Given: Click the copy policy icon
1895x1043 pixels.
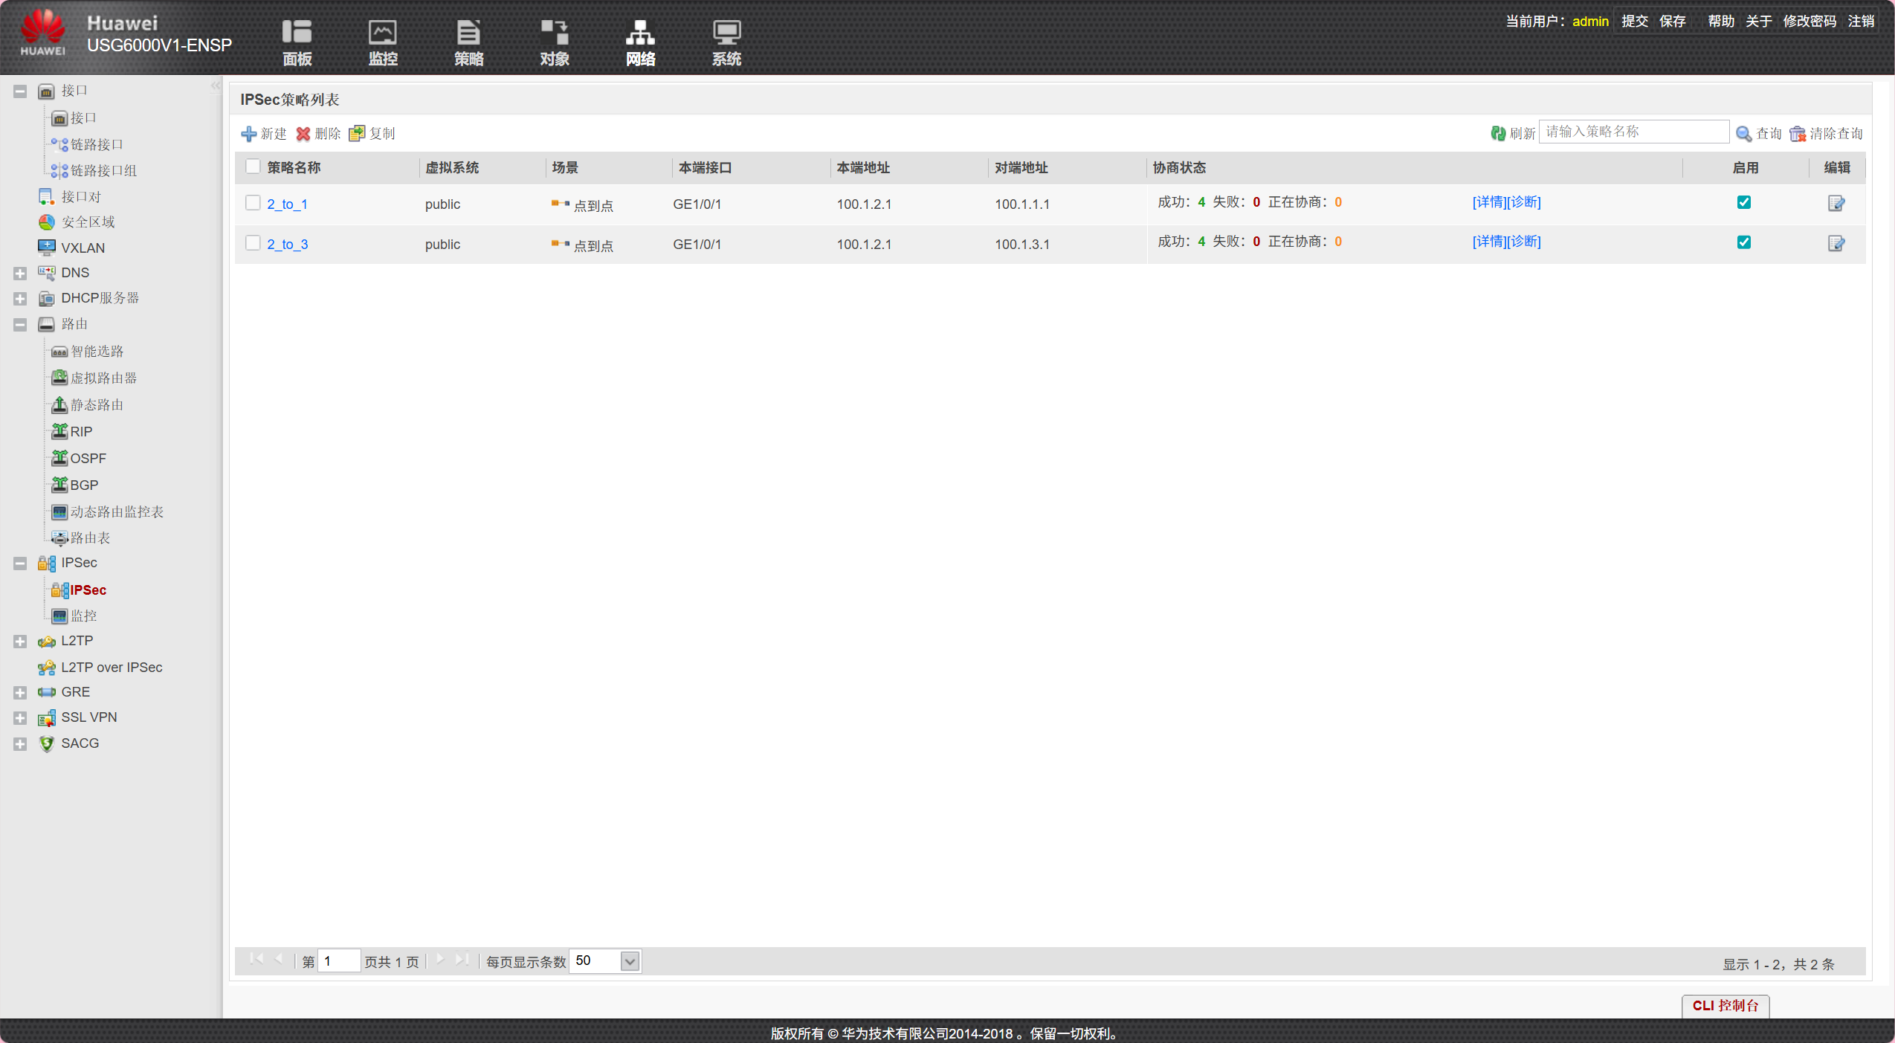Looking at the screenshot, I should click(x=357, y=133).
